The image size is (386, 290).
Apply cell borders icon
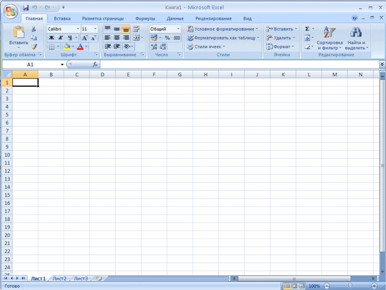[x=52, y=47]
